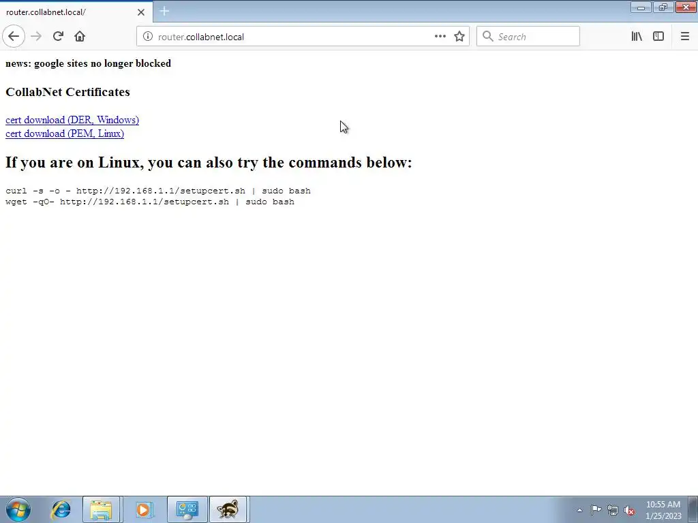Download the PEM Linux certificate

coord(65,134)
